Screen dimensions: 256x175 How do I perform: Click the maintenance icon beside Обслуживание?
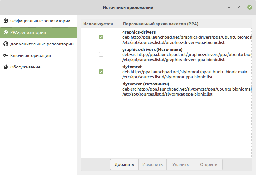tap(6, 67)
